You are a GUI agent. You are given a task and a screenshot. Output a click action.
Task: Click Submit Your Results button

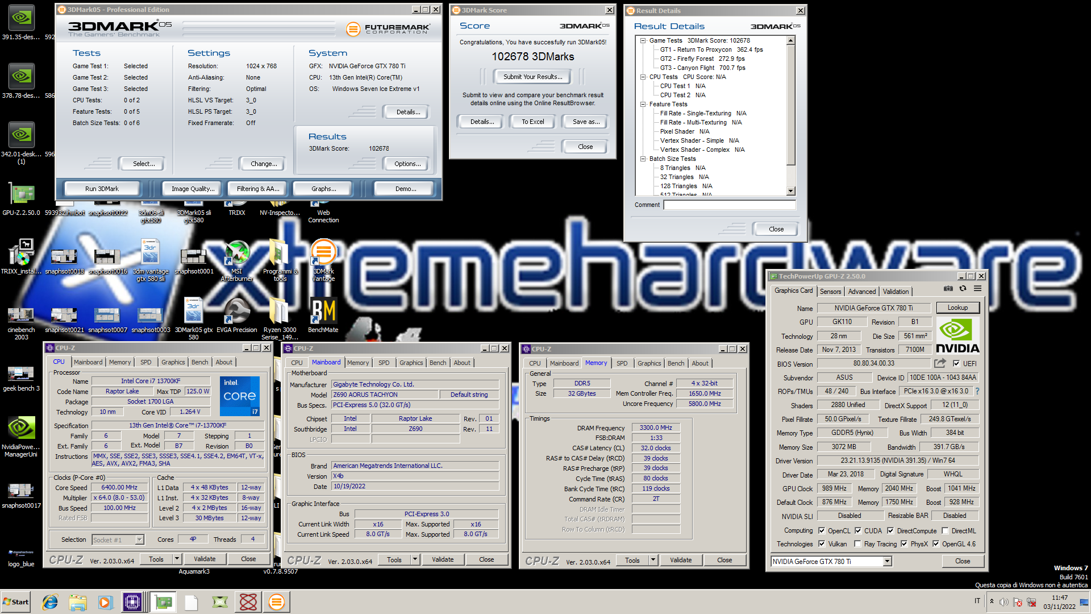pyautogui.click(x=532, y=77)
